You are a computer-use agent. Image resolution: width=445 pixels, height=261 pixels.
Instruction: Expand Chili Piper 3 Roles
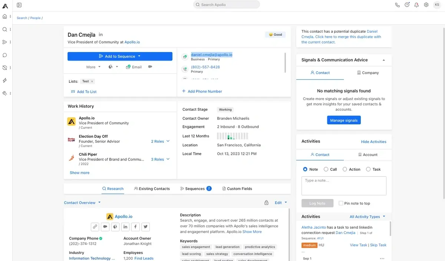click(x=160, y=159)
